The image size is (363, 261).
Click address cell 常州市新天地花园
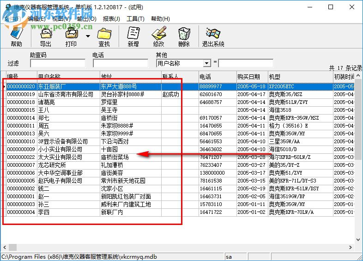click(131, 181)
